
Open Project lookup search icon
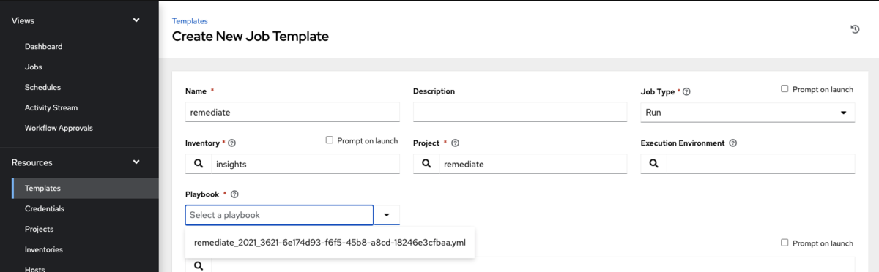(x=426, y=164)
